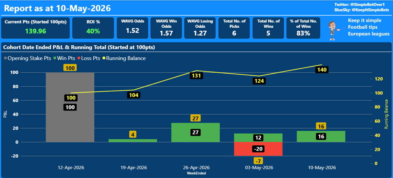Click the WAVG Odds 1.52 card
This screenshot has width=393, height=178.
132,28
